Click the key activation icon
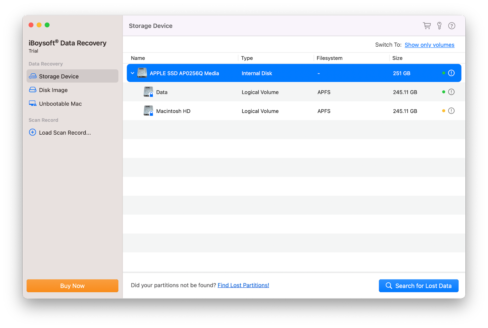The width and height of the screenshot is (488, 328). tap(439, 26)
